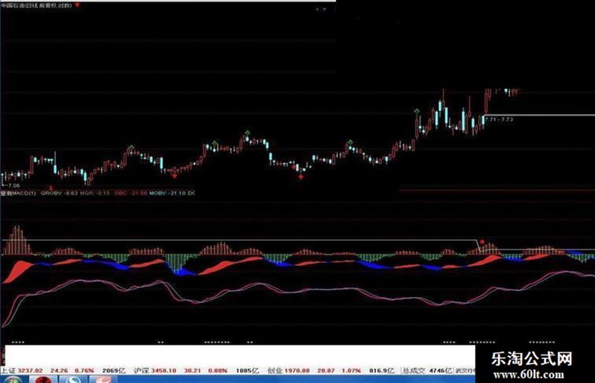Click the 上证 index value 3237.02
This screenshot has width=595, height=383.
click(30, 370)
